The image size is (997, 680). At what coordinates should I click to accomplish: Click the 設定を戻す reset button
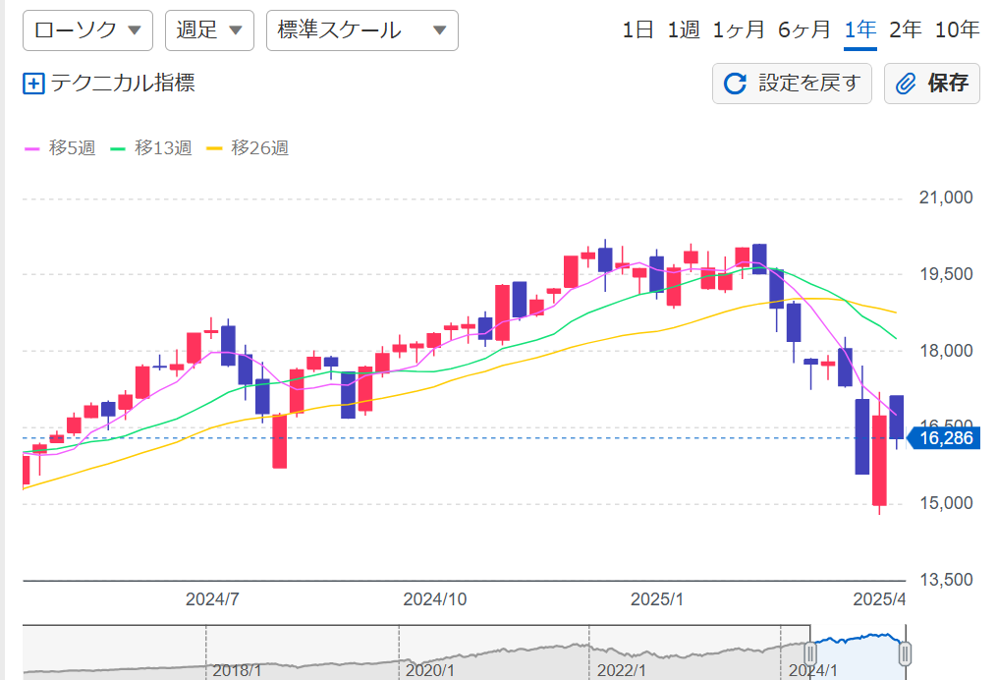click(x=793, y=84)
